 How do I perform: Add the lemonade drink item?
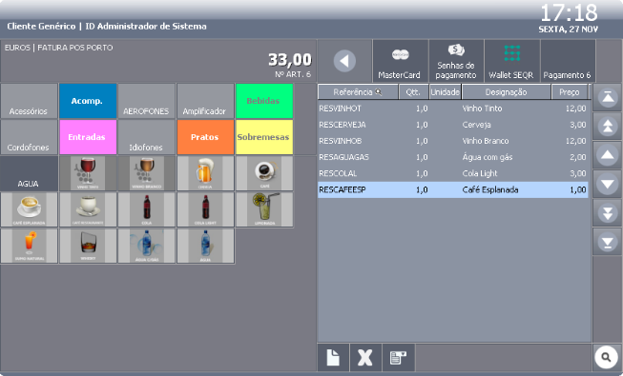pyautogui.click(x=264, y=209)
